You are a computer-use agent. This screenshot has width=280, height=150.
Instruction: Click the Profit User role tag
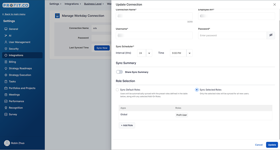pos(182,115)
